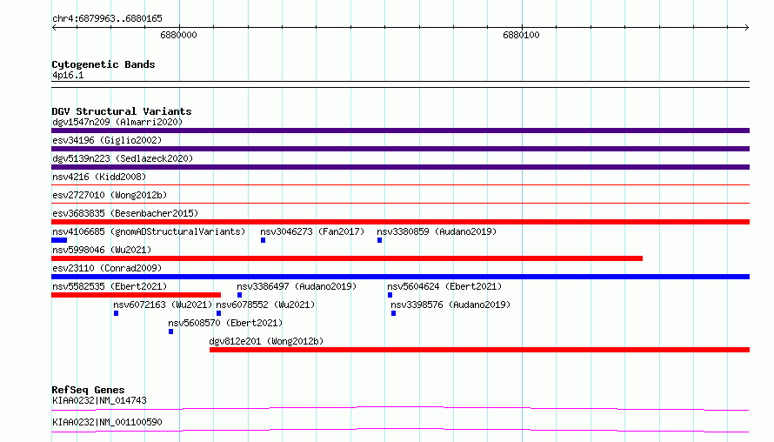774x442 pixels.
Task: Select the purple bar under dgv5139n223
Action: click(400, 167)
